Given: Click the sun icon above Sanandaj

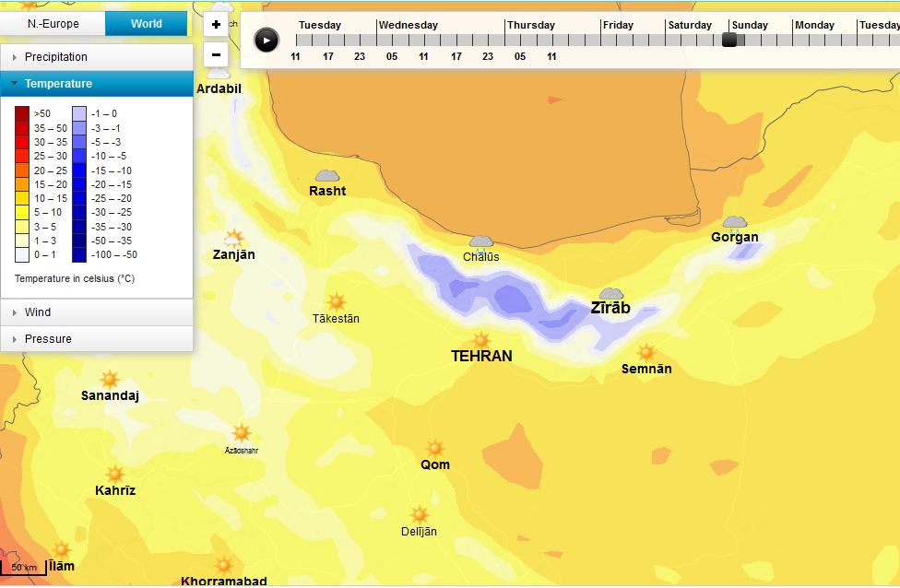Looking at the screenshot, I should click(110, 380).
